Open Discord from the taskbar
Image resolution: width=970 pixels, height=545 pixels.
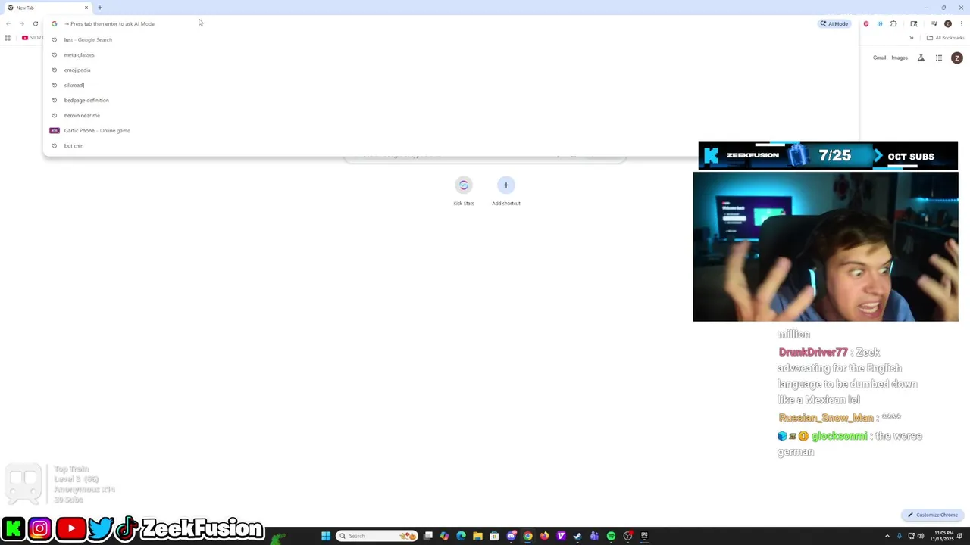[x=512, y=536]
